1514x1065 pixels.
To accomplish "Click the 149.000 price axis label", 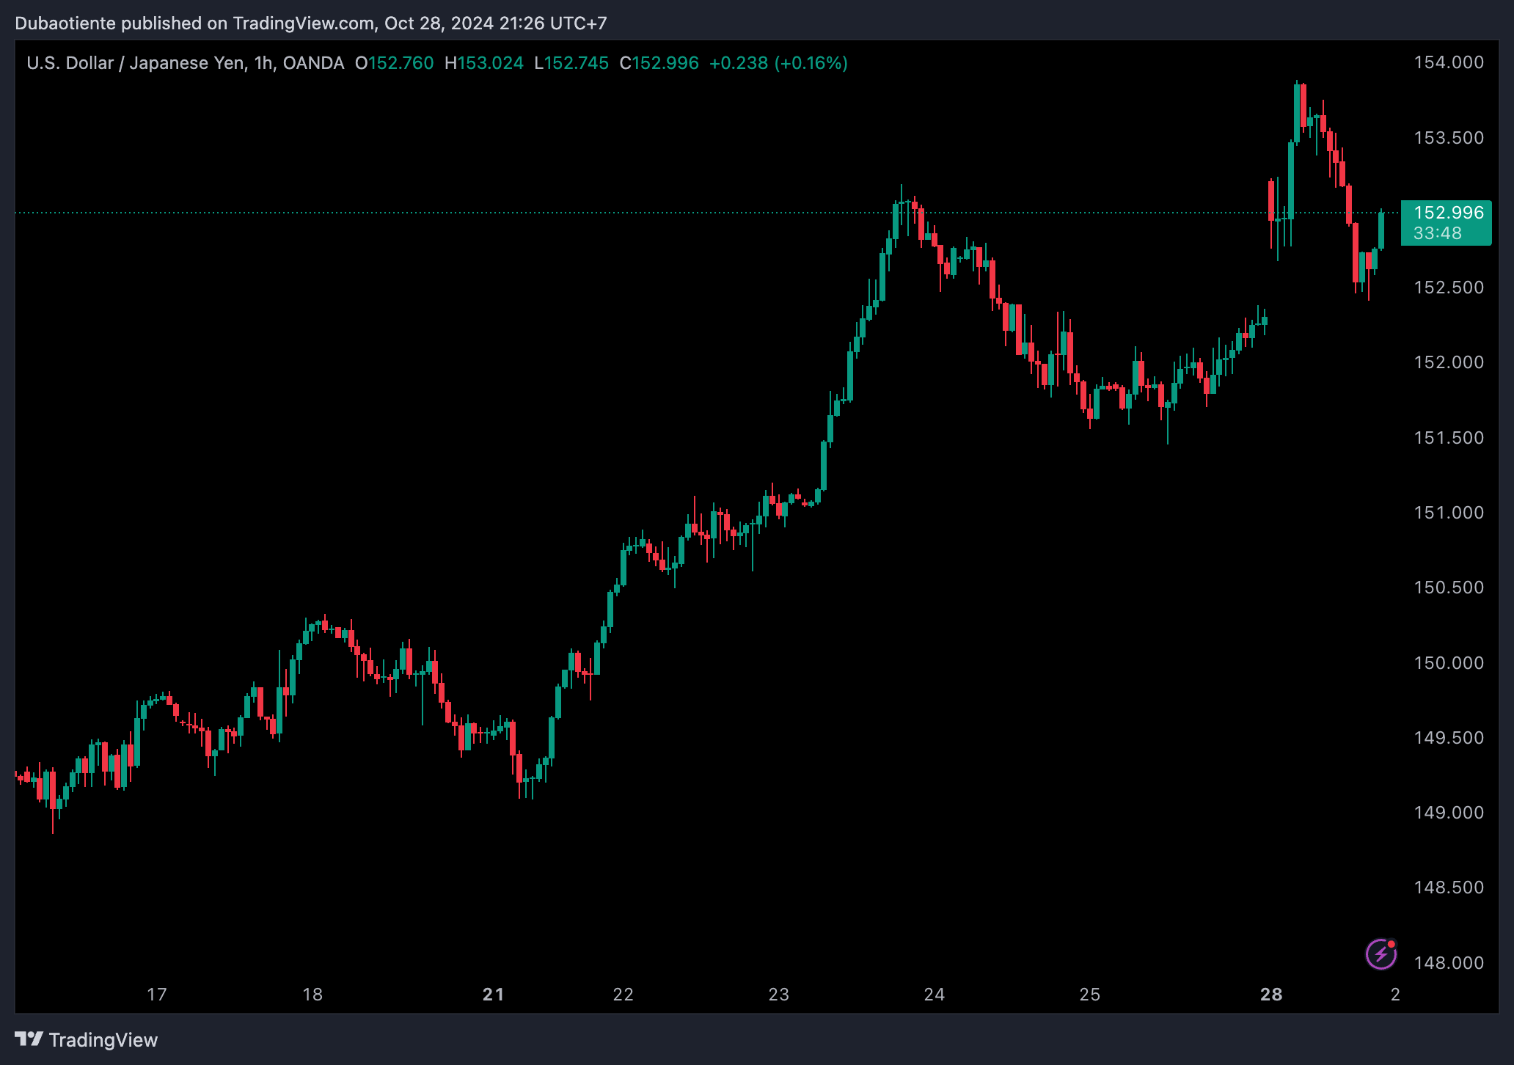I will [x=1449, y=813].
